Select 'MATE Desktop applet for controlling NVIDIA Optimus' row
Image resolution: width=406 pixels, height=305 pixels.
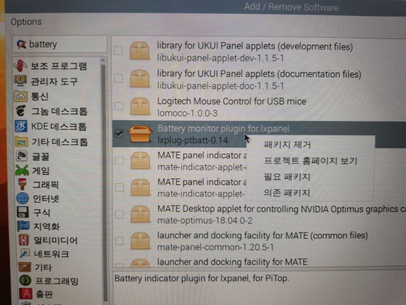click(x=259, y=215)
